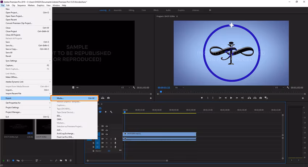
Task: Open the Fit zoom level dropdown
Action: click(x=180, y=87)
